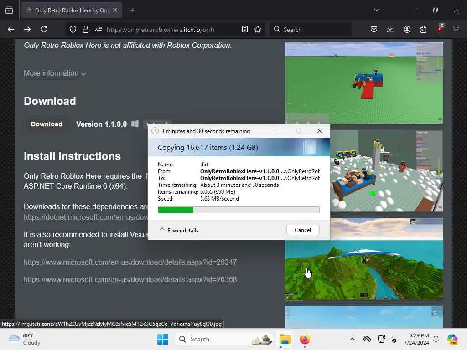This screenshot has width=467, height=350.
Task: Open the dotnet.microsoft.com dependency link
Action: (x=86, y=217)
